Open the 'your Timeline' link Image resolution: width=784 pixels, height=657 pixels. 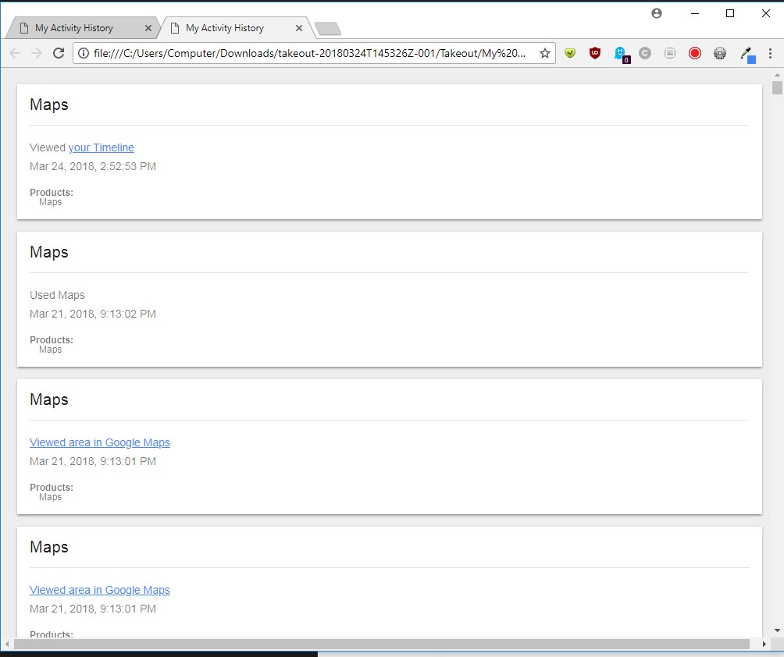click(101, 147)
